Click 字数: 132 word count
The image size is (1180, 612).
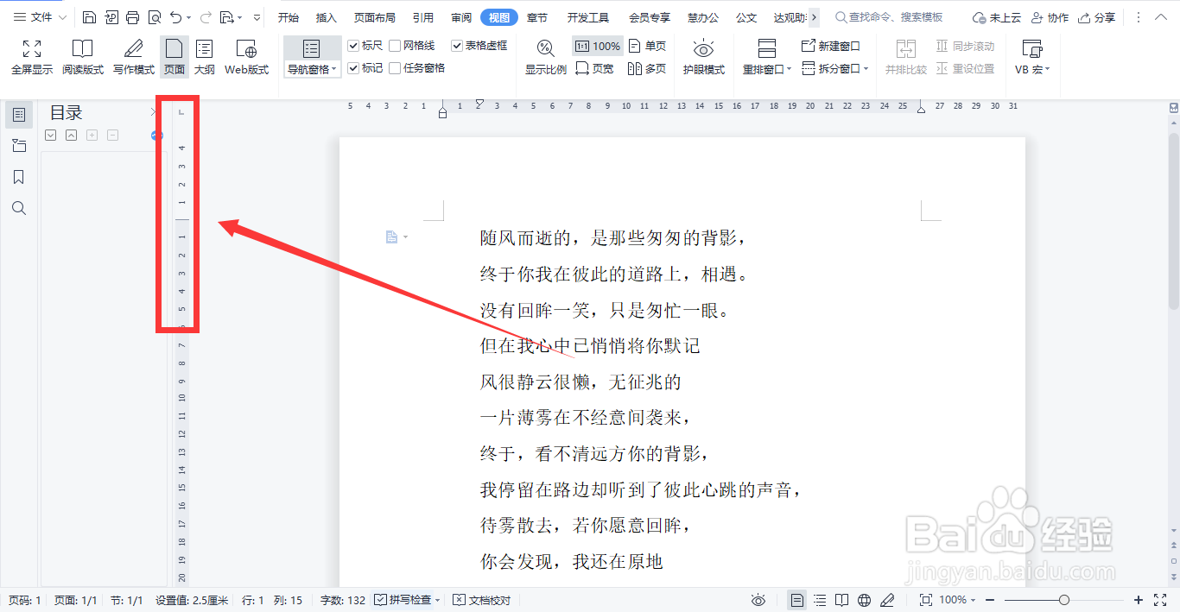click(343, 600)
